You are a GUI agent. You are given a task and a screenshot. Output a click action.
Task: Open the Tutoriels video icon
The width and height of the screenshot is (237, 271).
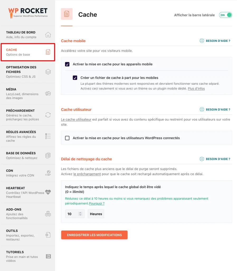pos(48,256)
